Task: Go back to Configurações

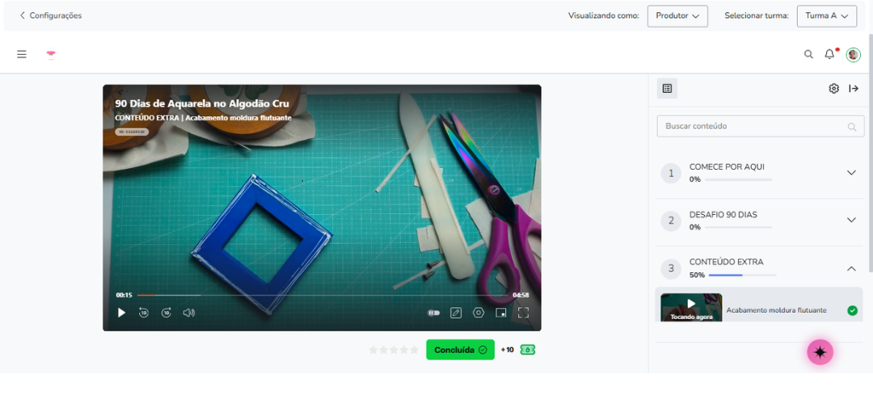Action: [51, 15]
